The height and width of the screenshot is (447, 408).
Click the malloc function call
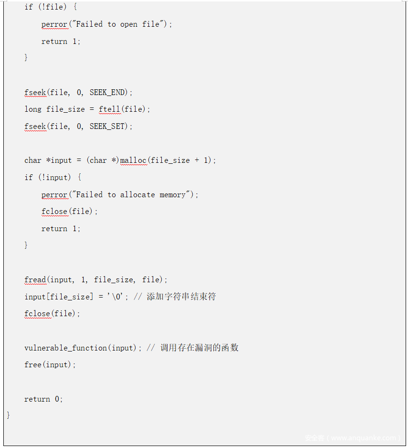click(x=133, y=160)
